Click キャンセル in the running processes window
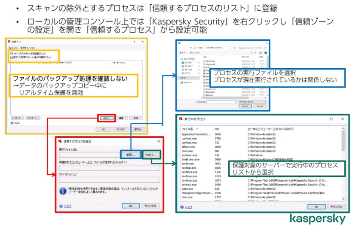 [336, 207]
